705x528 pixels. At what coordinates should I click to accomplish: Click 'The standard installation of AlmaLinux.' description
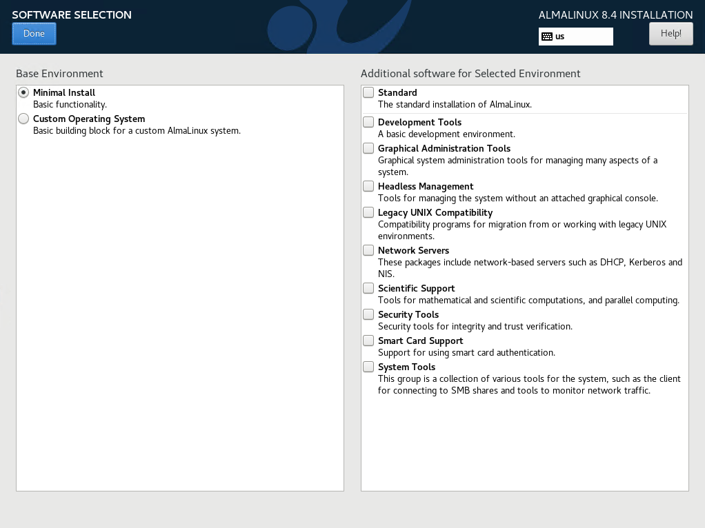tap(455, 104)
